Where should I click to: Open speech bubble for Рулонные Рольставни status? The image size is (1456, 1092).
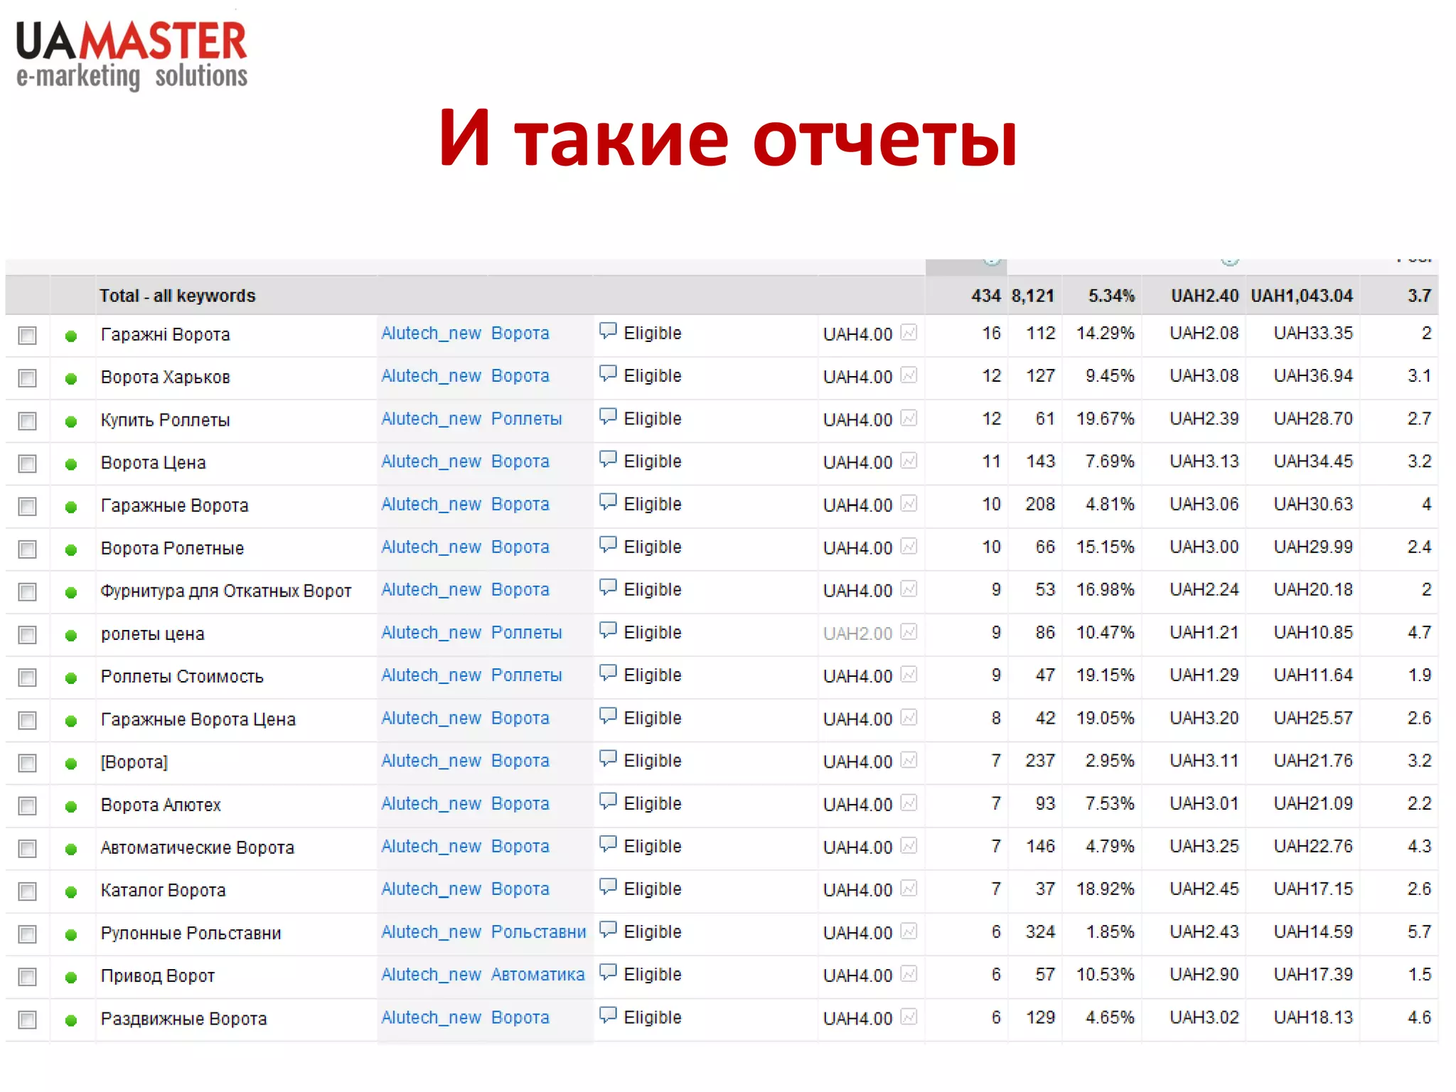[608, 930]
